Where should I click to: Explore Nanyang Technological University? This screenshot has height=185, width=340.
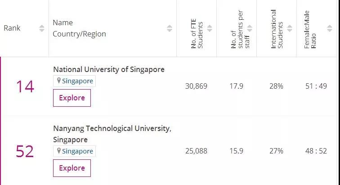coord(72,168)
